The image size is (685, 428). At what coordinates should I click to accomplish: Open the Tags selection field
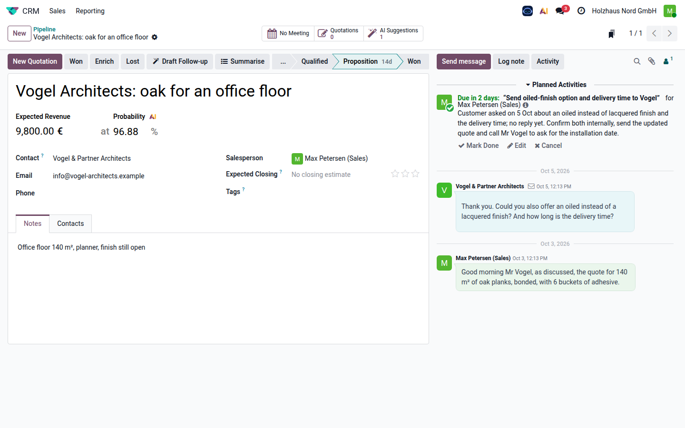pos(355,192)
